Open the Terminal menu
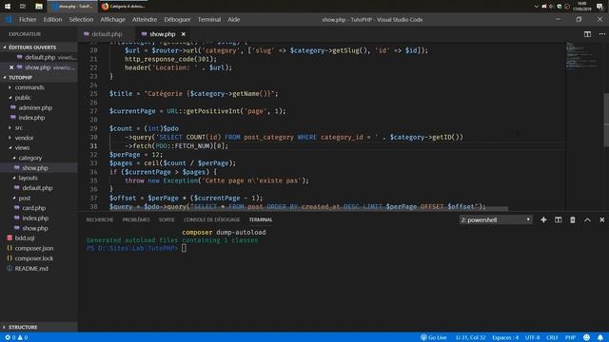This screenshot has width=609, height=342. tap(209, 19)
